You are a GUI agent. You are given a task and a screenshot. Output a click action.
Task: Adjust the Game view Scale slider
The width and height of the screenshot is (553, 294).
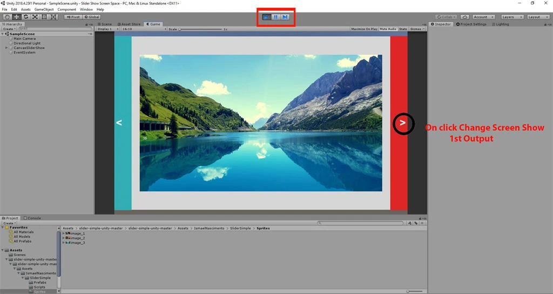200,29
